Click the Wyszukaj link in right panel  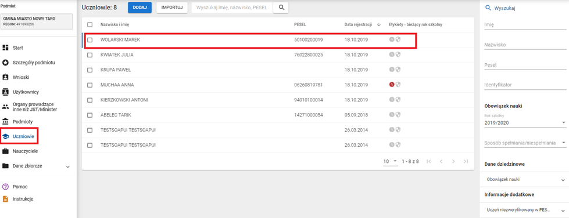[x=504, y=8]
